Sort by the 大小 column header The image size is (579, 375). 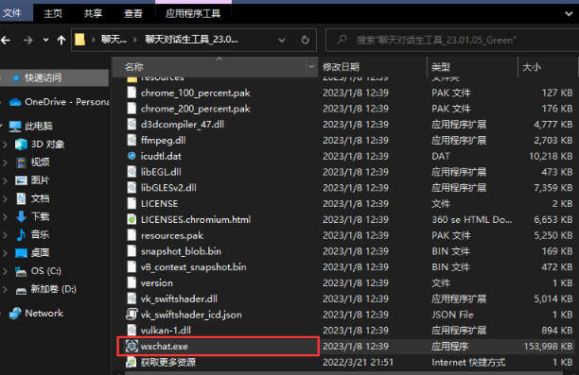[532, 67]
